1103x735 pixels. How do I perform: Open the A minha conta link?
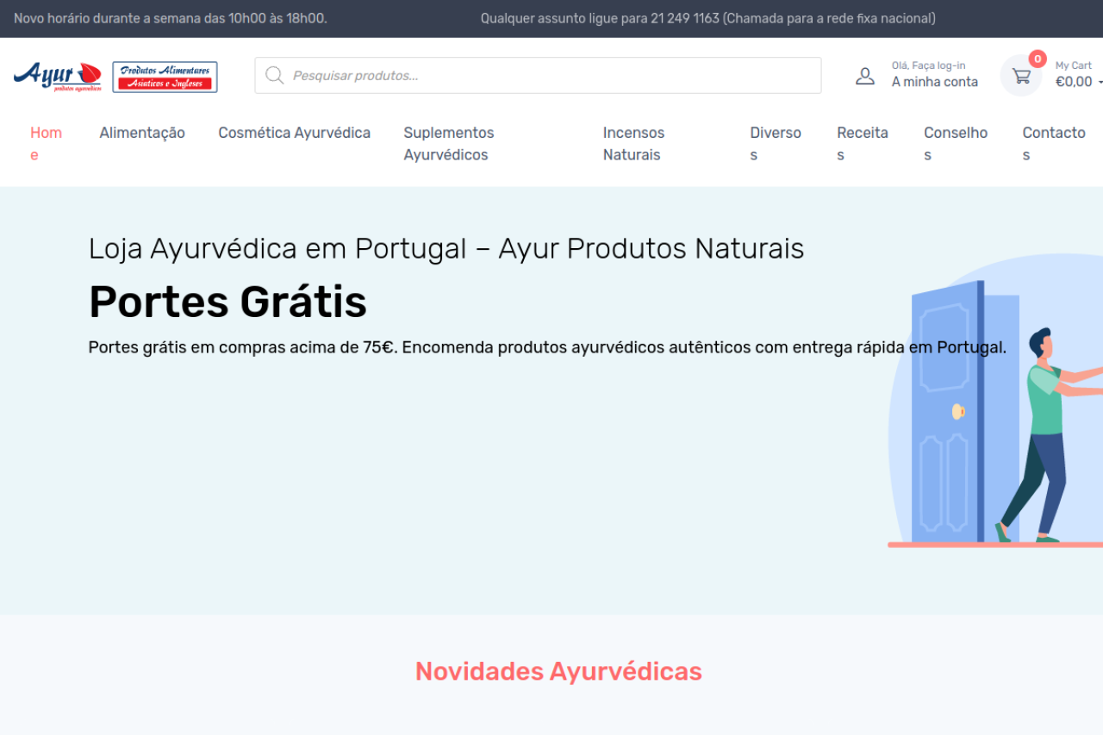point(934,82)
